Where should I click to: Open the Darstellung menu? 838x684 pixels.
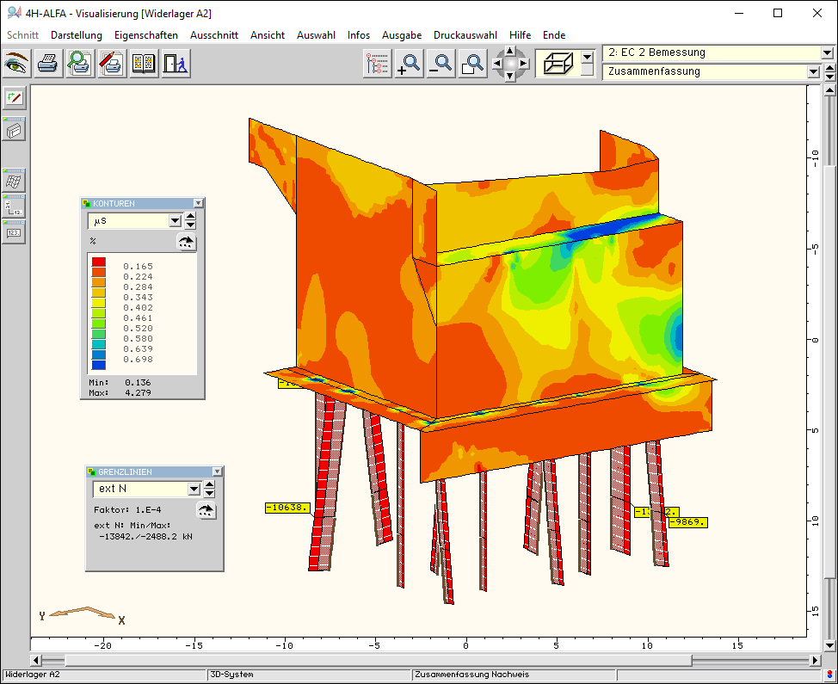pos(77,35)
